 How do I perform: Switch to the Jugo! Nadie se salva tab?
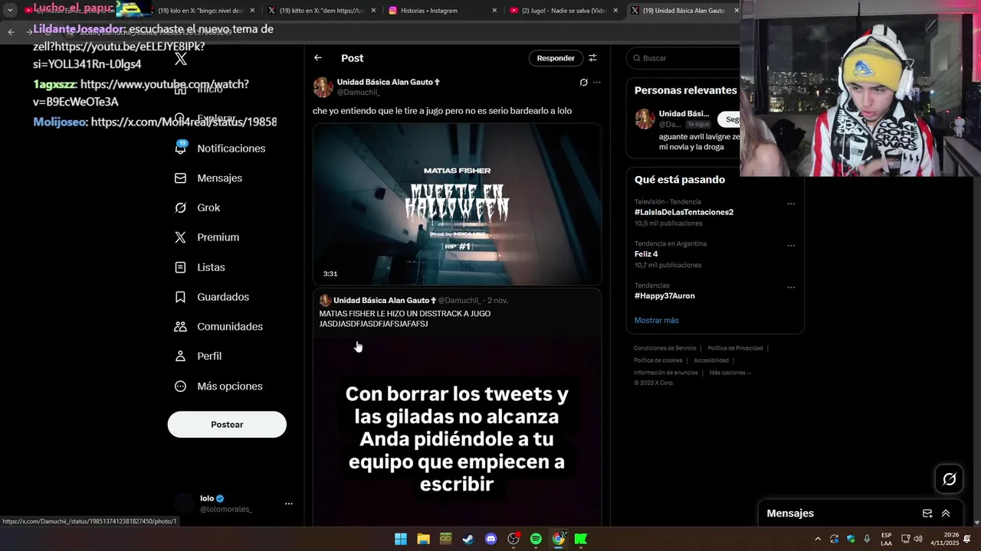point(564,11)
